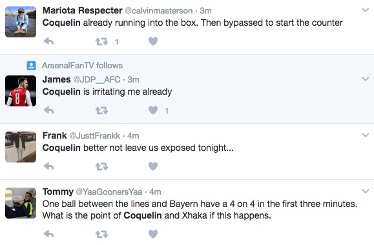Image resolution: width=374 pixels, height=245 pixels.
Task: Open chevron menu on Frank's tweet
Action: (366, 135)
